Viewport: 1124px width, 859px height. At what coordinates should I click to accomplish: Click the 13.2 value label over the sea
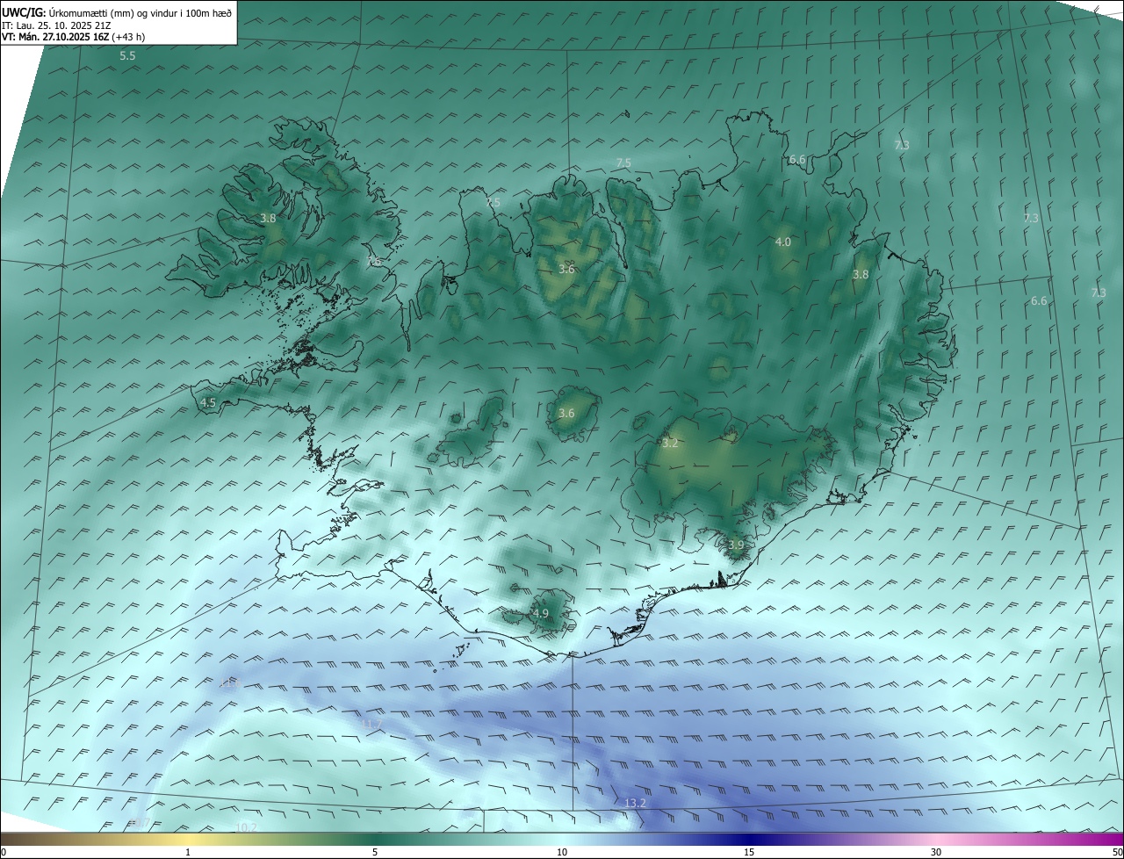(635, 804)
